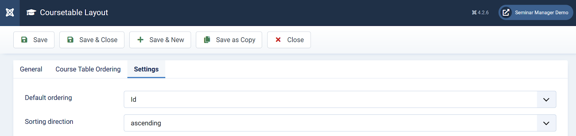Select the Settings tab
Viewport: 576px width, 136px height.
click(x=146, y=69)
